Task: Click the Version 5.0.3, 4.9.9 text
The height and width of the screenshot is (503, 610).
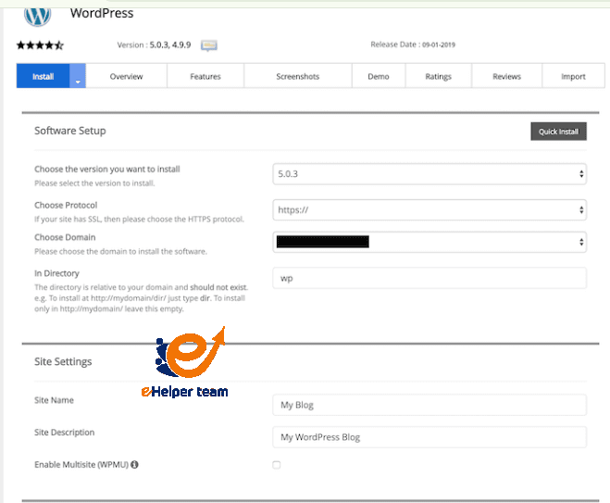Action: pos(154,44)
